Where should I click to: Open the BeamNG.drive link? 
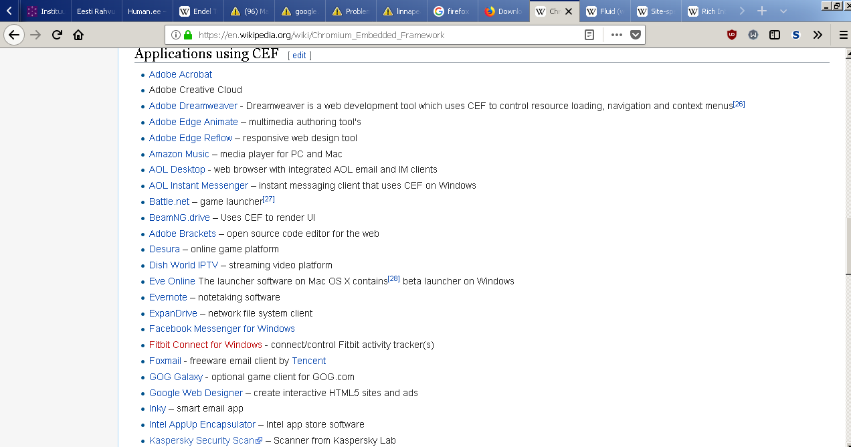pyautogui.click(x=179, y=217)
